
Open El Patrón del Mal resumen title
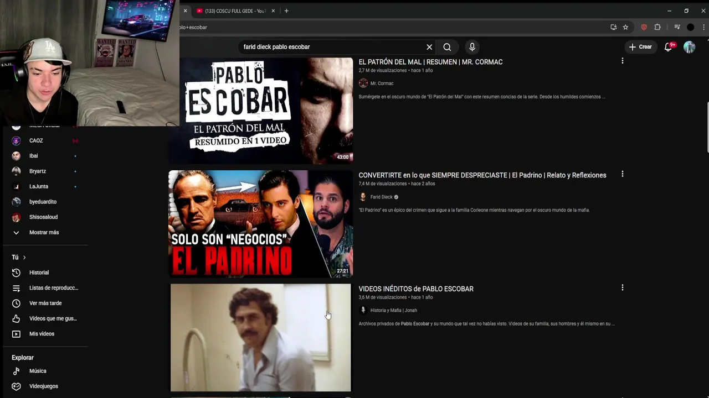pyautogui.click(x=430, y=62)
